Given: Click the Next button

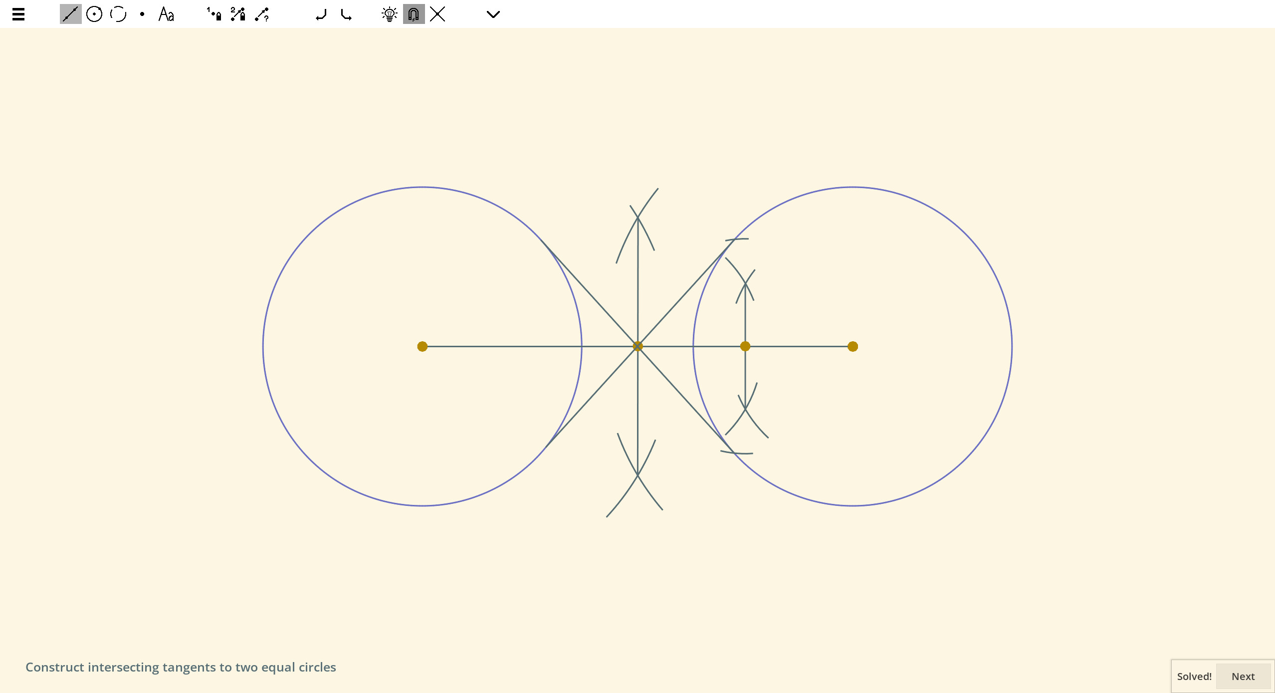Looking at the screenshot, I should click(1242, 676).
